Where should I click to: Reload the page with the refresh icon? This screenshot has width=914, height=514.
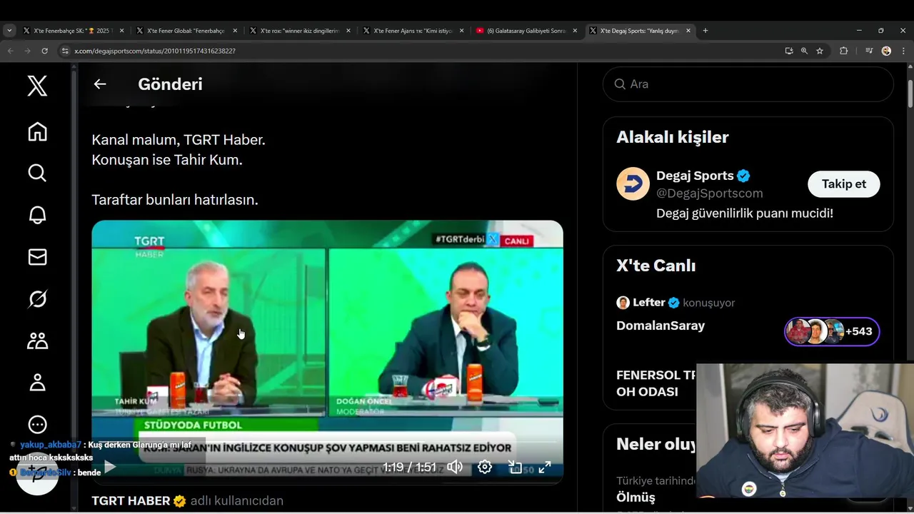point(44,51)
